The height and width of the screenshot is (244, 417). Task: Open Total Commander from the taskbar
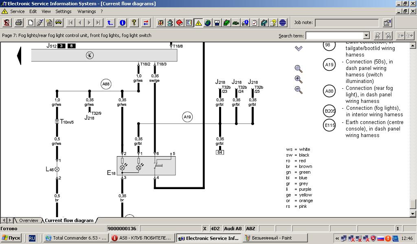[x=76, y=238]
